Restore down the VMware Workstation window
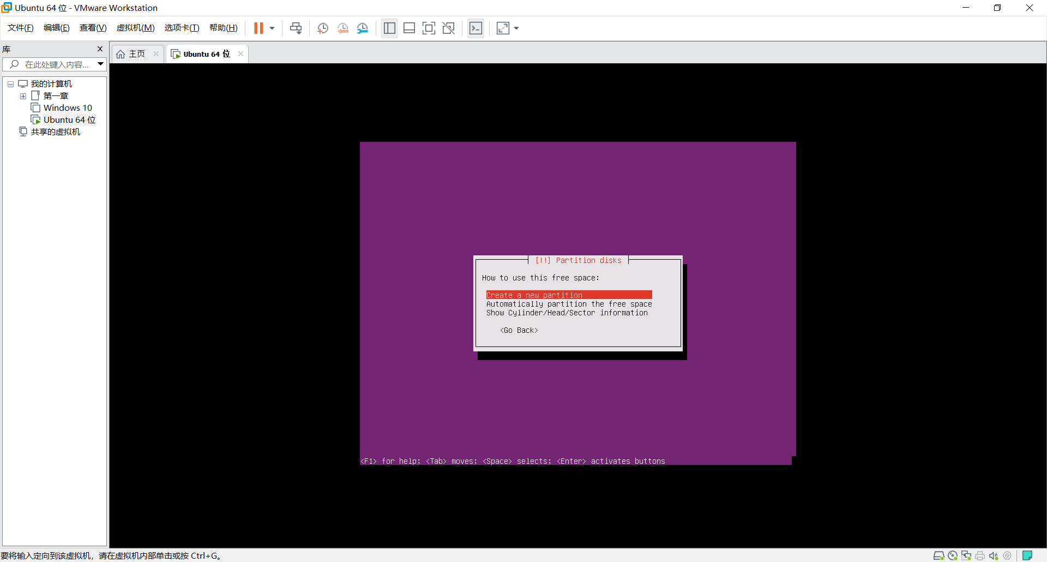 pos(997,8)
